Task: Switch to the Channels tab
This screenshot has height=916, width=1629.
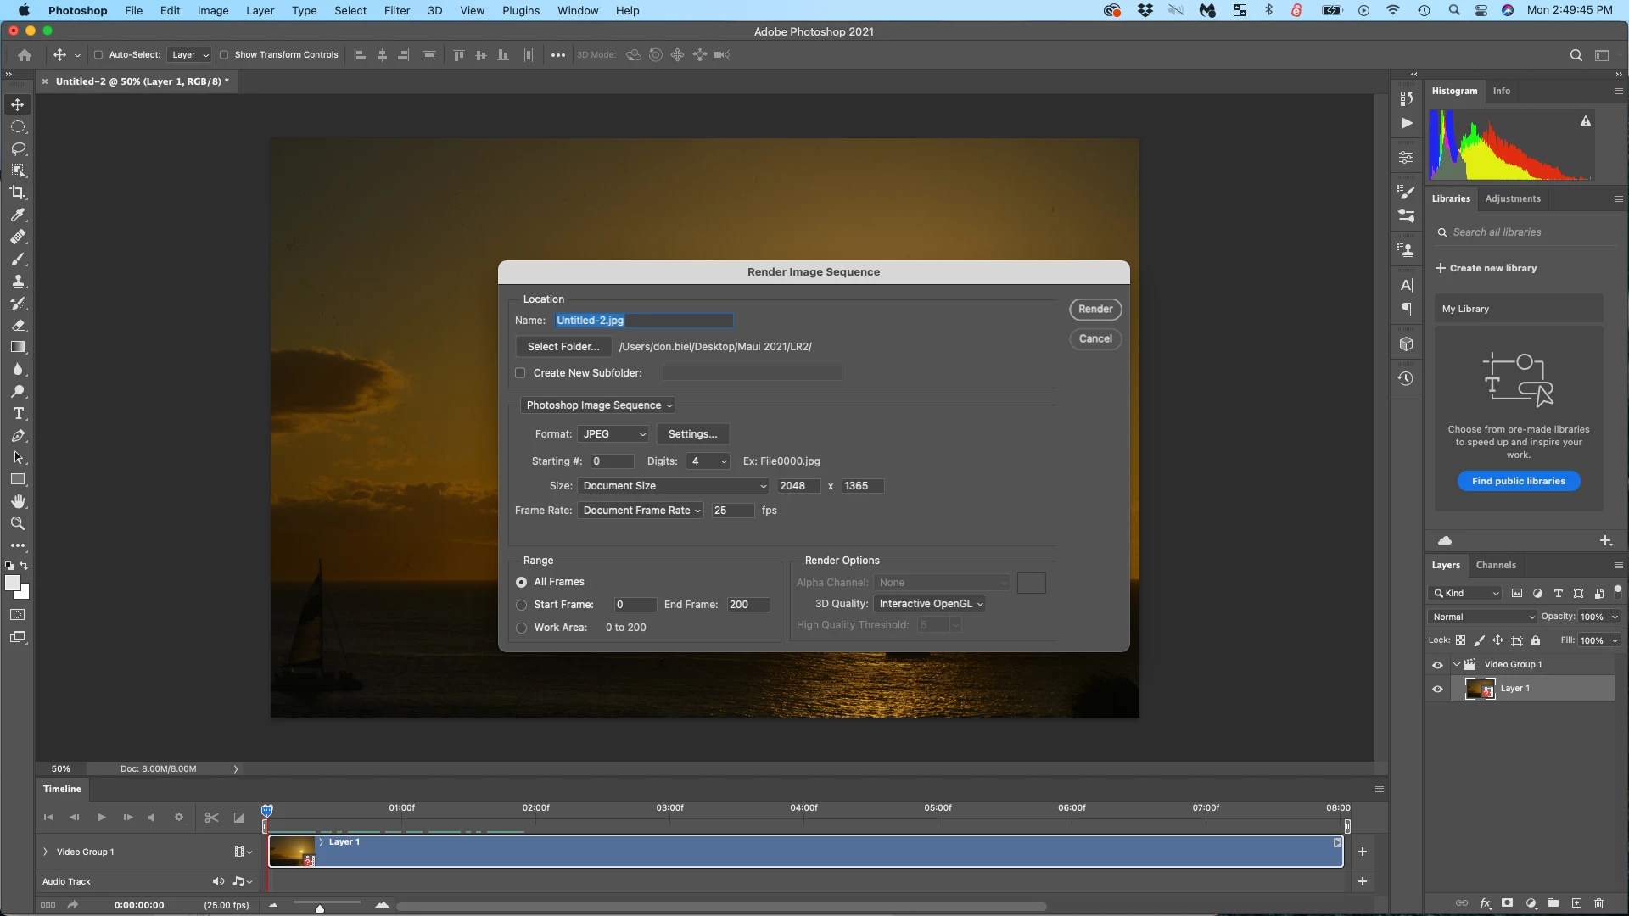Action: [x=1495, y=565]
